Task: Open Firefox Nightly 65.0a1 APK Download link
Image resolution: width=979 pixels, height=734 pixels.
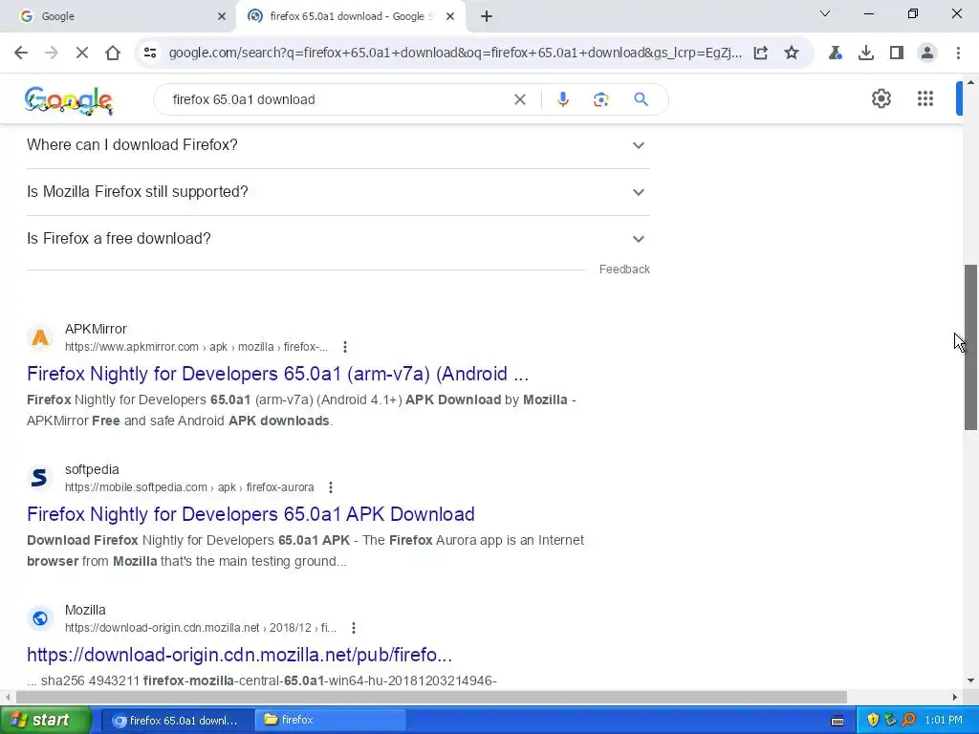Action: tap(250, 514)
